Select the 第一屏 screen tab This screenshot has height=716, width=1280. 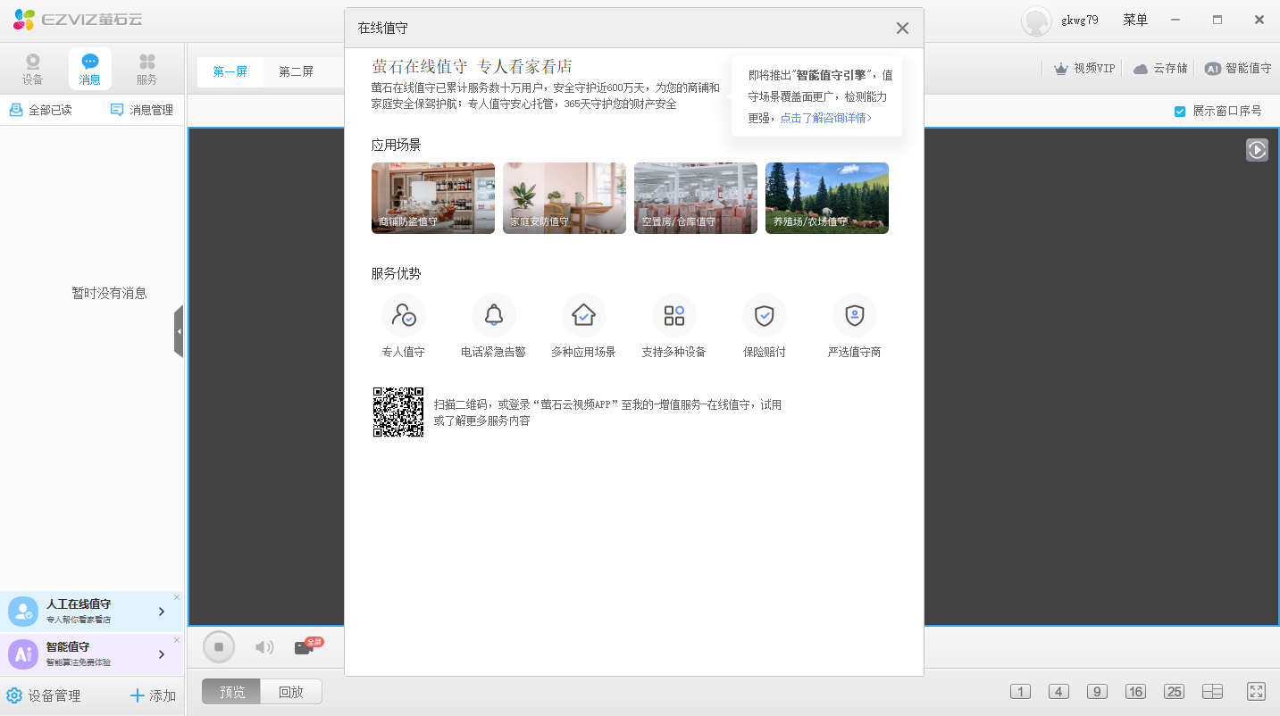[230, 72]
